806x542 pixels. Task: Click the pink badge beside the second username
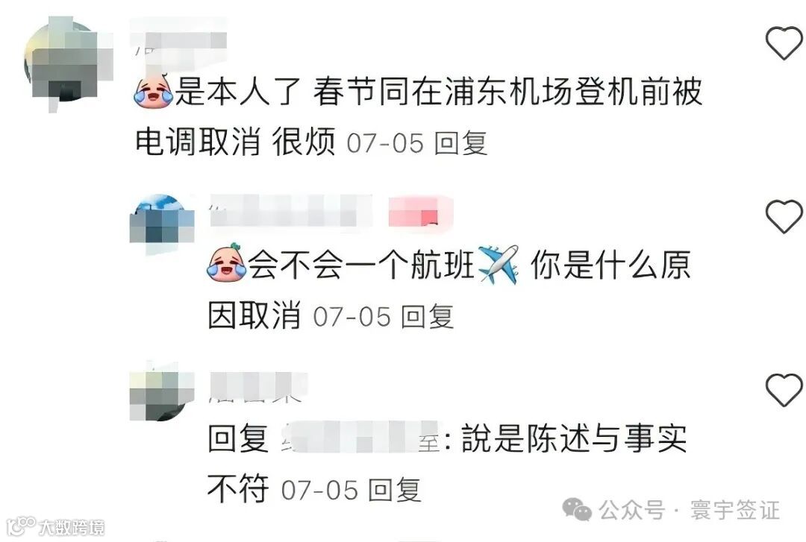click(419, 211)
